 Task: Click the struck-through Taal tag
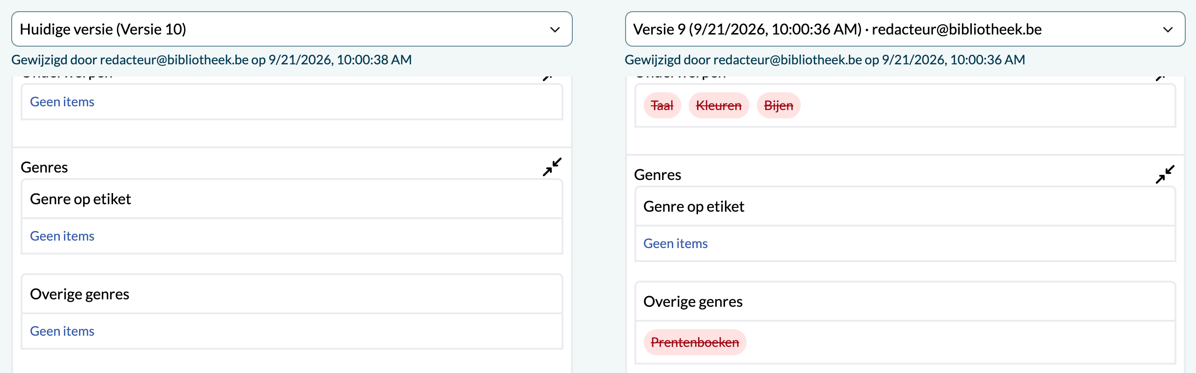[x=662, y=106]
